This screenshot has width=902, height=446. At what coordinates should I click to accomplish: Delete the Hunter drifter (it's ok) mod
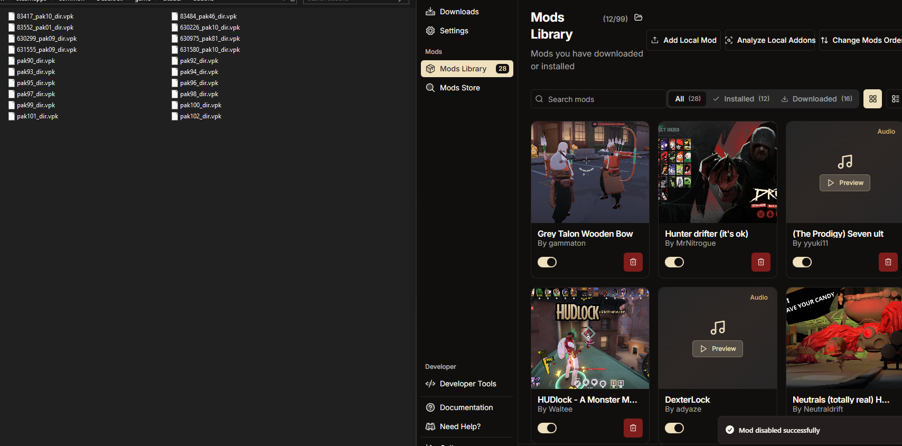click(761, 262)
